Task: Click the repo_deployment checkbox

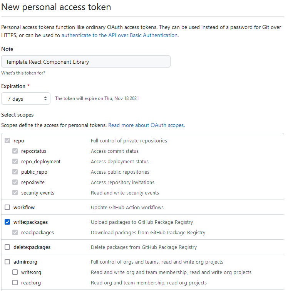Action: (x=15, y=161)
